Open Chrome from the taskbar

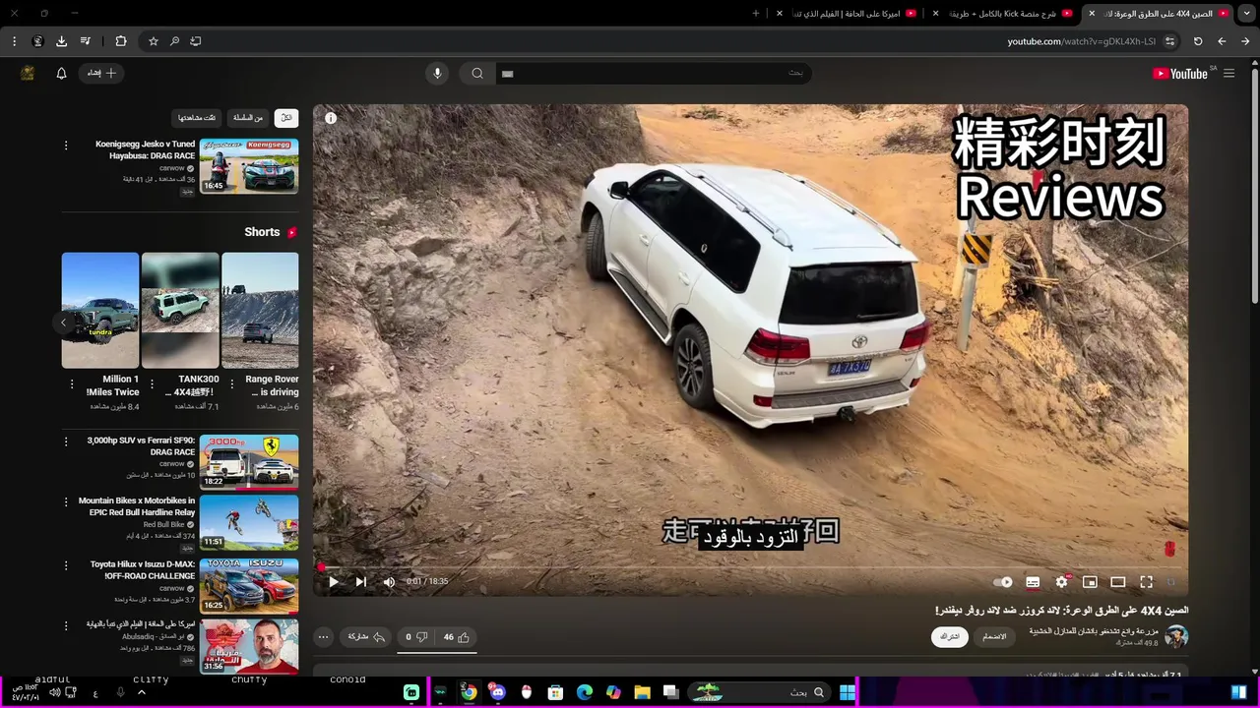click(x=469, y=692)
